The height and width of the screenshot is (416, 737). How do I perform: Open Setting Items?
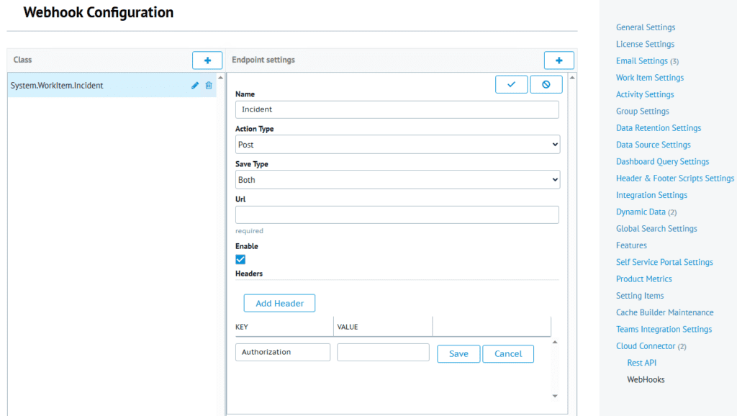[640, 296]
